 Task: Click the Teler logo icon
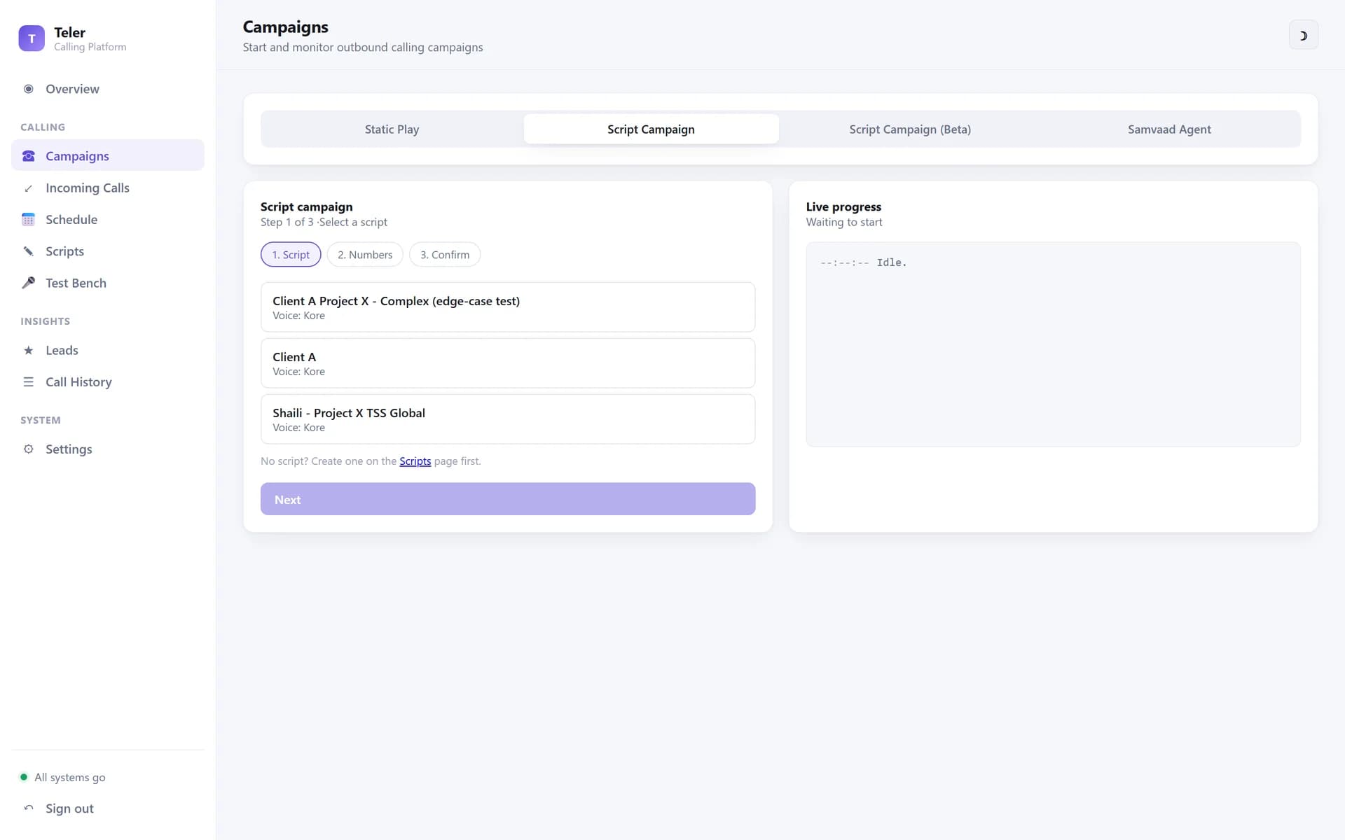point(32,38)
